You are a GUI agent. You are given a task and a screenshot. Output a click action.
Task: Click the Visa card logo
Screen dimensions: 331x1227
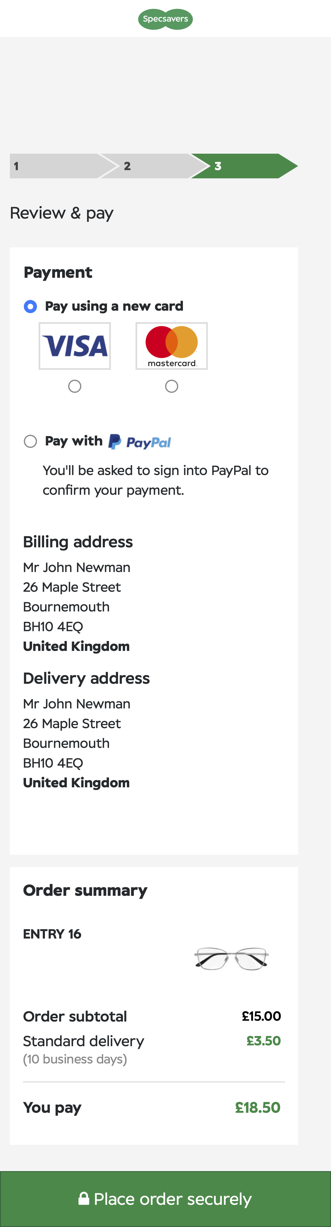coord(75,346)
